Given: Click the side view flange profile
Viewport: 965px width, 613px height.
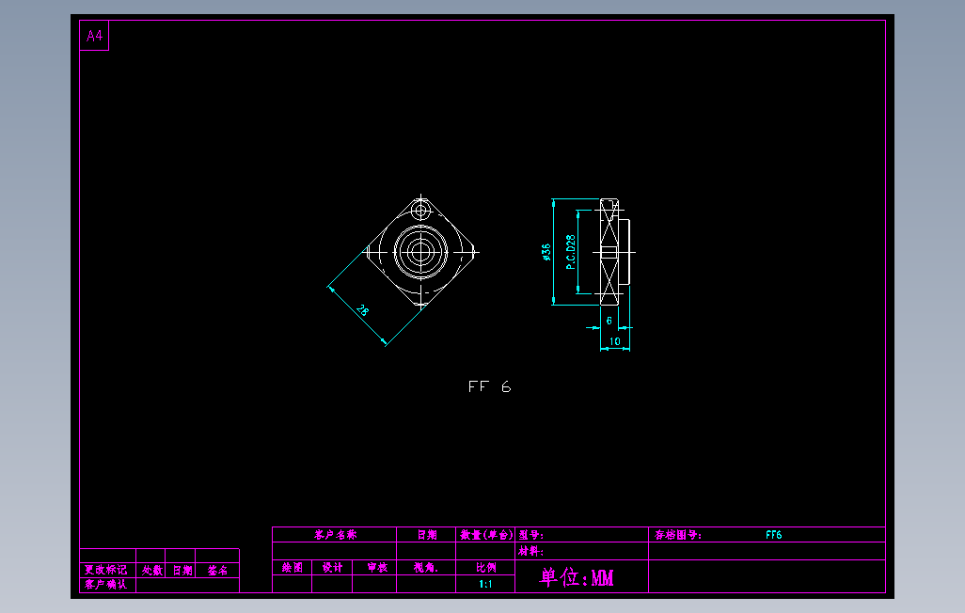Looking at the screenshot, I should (614, 252).
